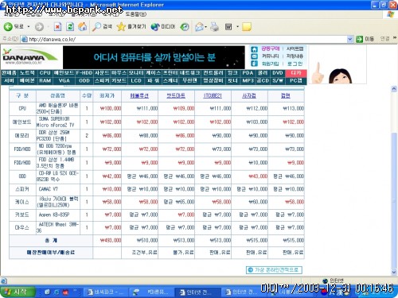The height and width of the screenshot is (298, 398).
Task: Select the CPU category tab
Action: point(45,73)
